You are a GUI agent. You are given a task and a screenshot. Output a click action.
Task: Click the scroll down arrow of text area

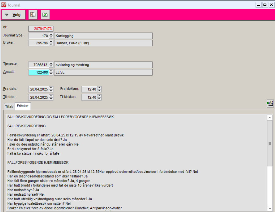click(270, 208)
